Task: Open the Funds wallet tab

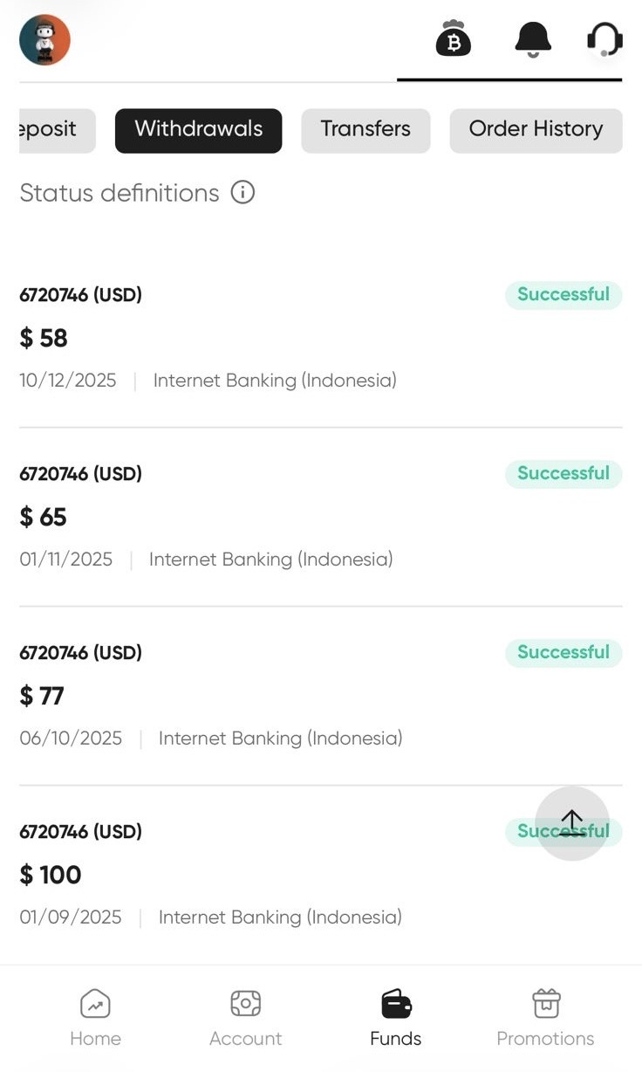Action: [x=396, y=1017]
